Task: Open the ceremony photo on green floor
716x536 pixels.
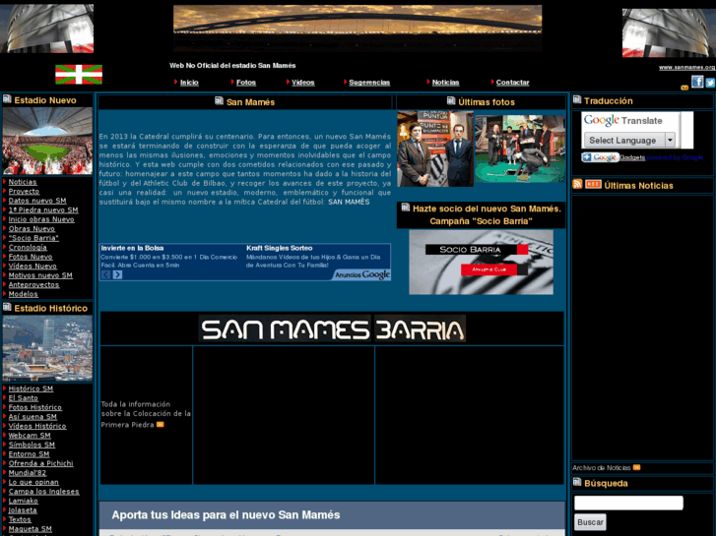Action: [520, 149]
